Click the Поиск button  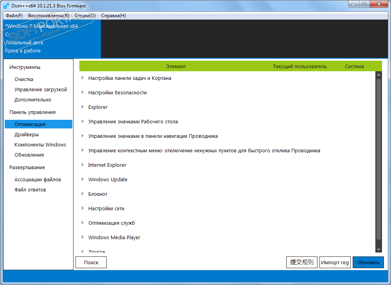(91, 262)
